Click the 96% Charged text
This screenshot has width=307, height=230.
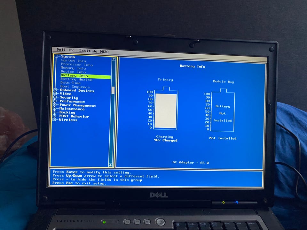point(166,140)
